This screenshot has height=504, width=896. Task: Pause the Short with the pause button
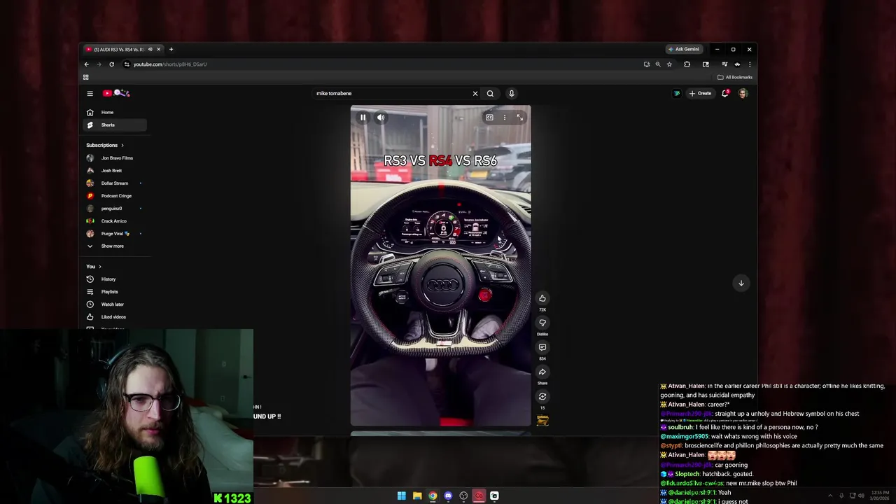click(x=363, y=118)
